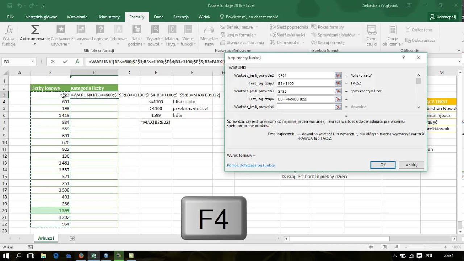Open Wyszukiwania i odwołania functions
464x261 pixels.
[155, 36]
